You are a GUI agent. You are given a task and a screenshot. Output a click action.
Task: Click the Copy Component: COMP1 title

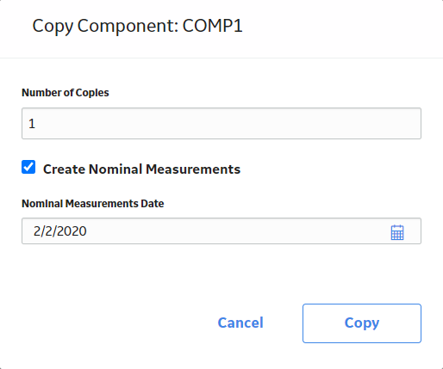pyautogui.click(x=138, y=26)
